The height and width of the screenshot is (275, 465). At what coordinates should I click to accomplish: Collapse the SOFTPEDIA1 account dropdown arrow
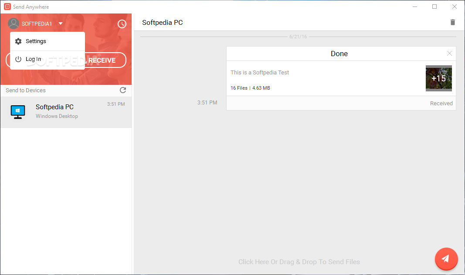point(61,23)
